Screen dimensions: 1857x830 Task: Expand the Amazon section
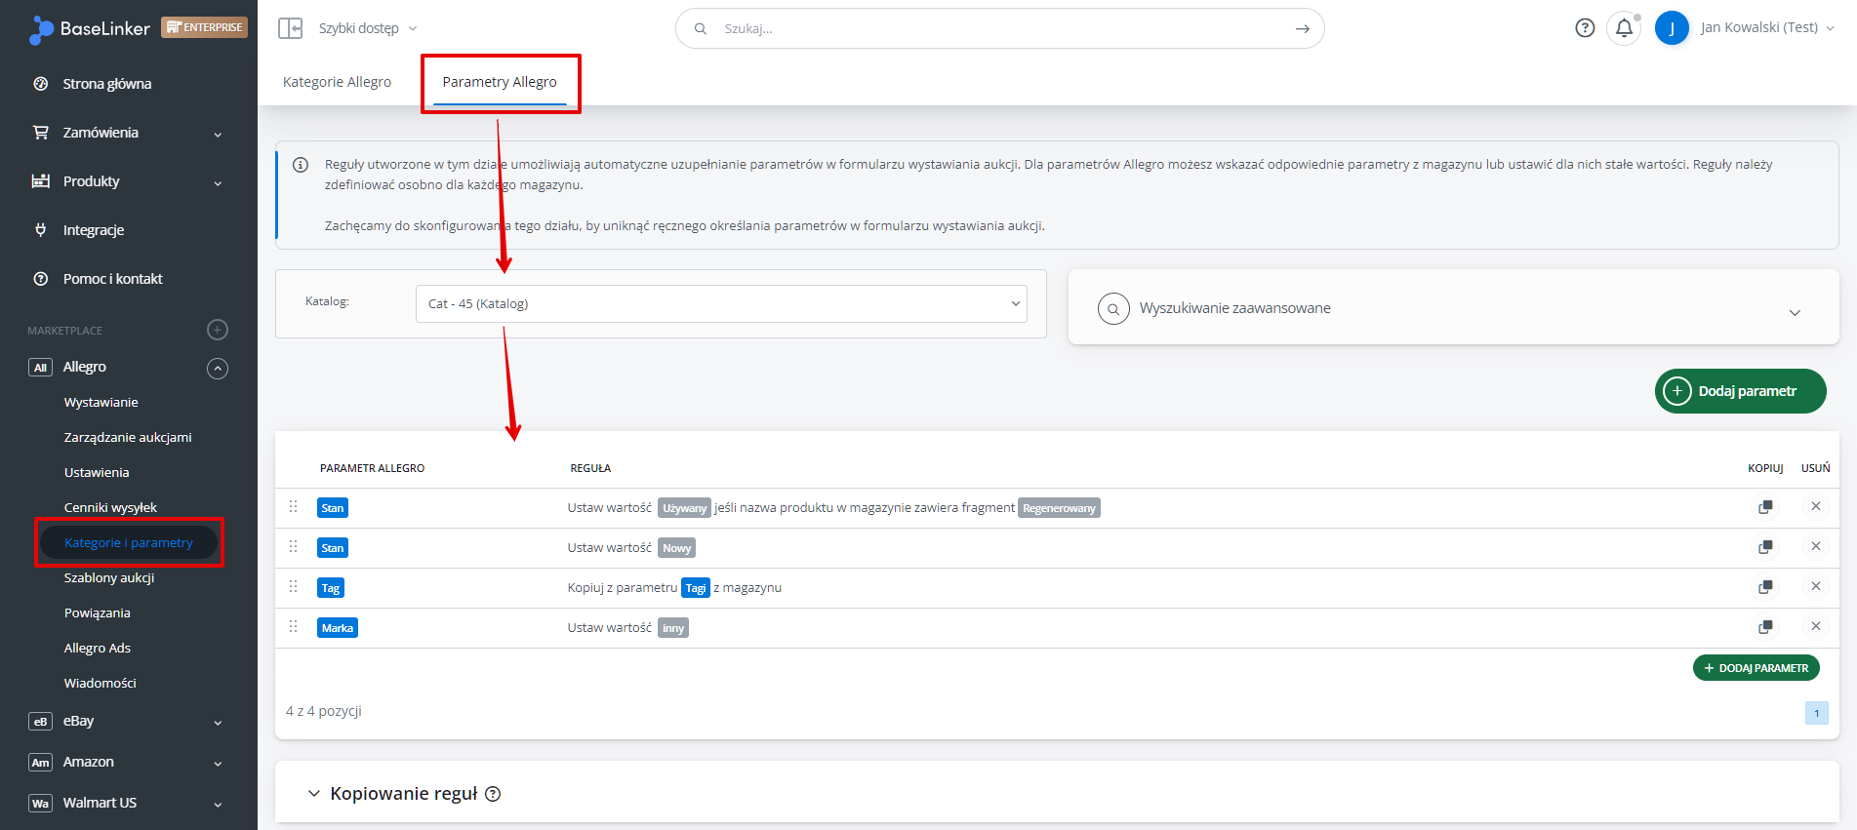pos(218,764)
